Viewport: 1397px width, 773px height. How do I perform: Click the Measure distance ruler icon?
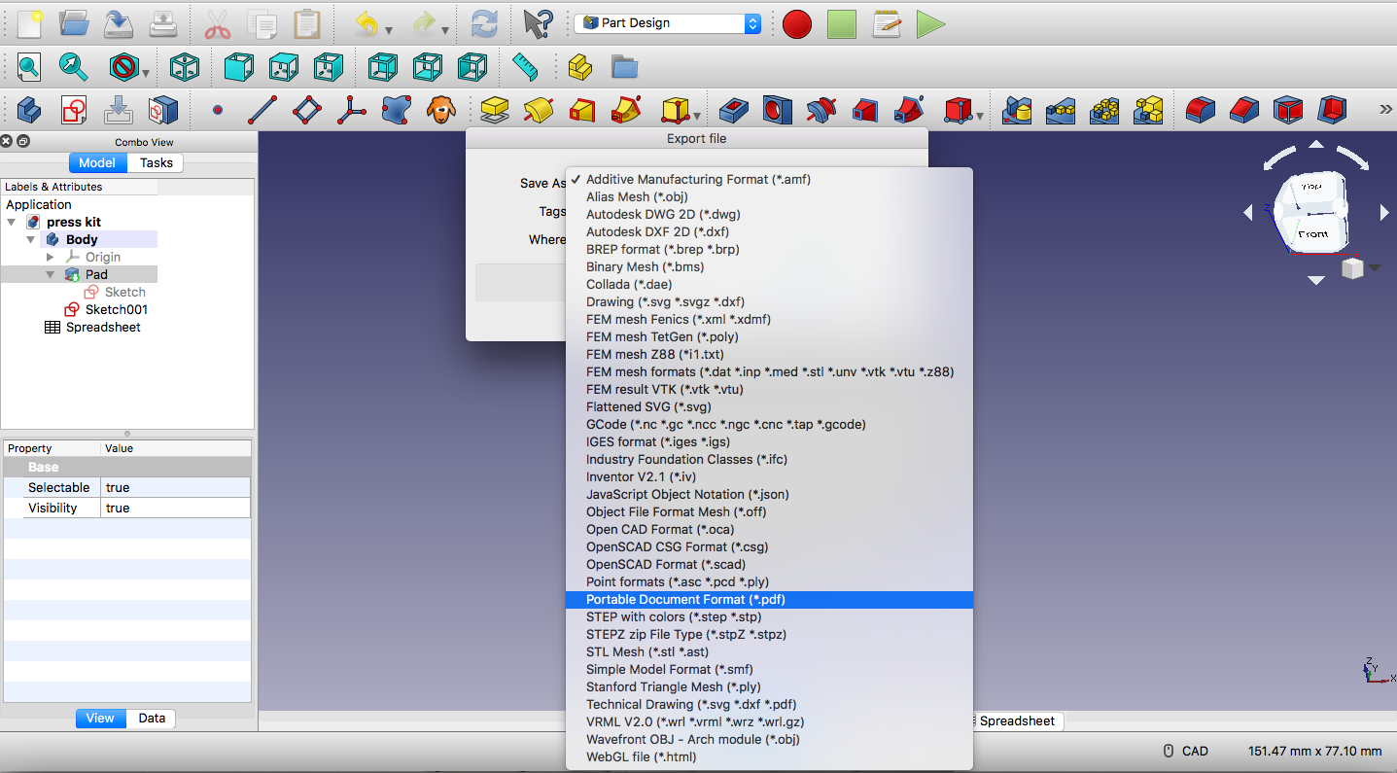click(525, 67)
